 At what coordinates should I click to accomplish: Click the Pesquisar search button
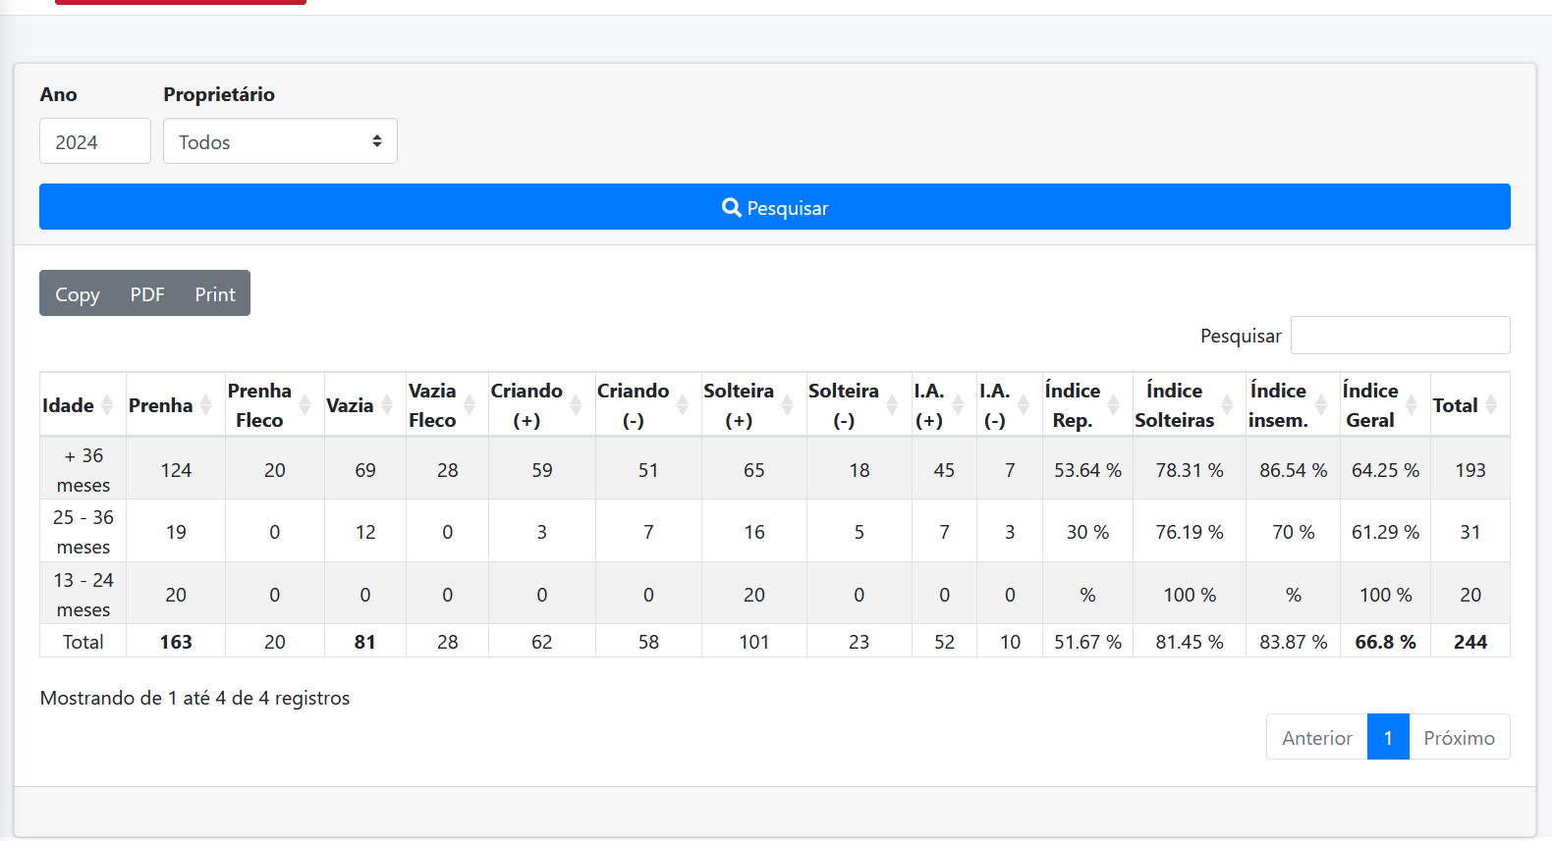tap(774, 207)
